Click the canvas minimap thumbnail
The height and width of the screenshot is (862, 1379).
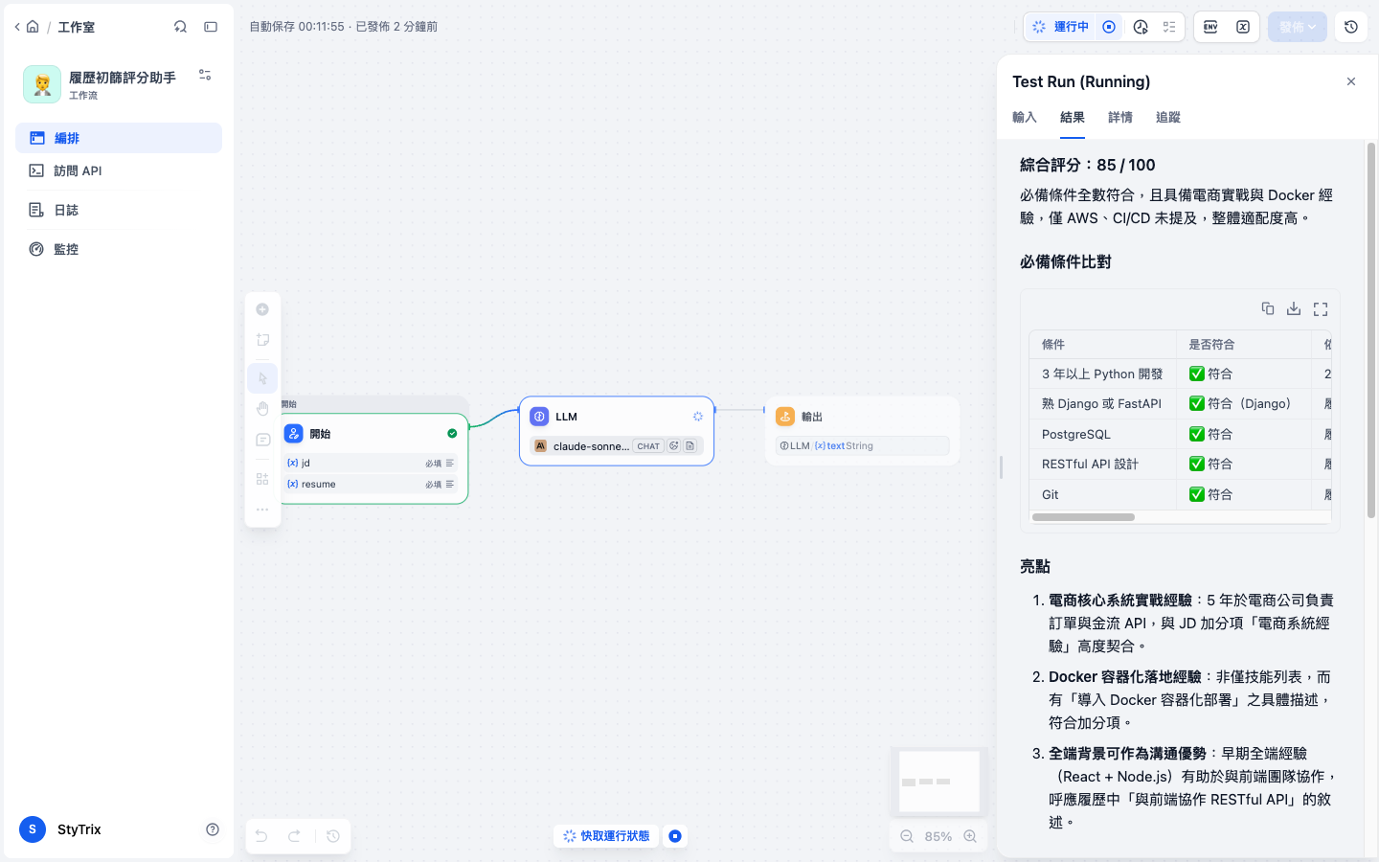point(939,782)
